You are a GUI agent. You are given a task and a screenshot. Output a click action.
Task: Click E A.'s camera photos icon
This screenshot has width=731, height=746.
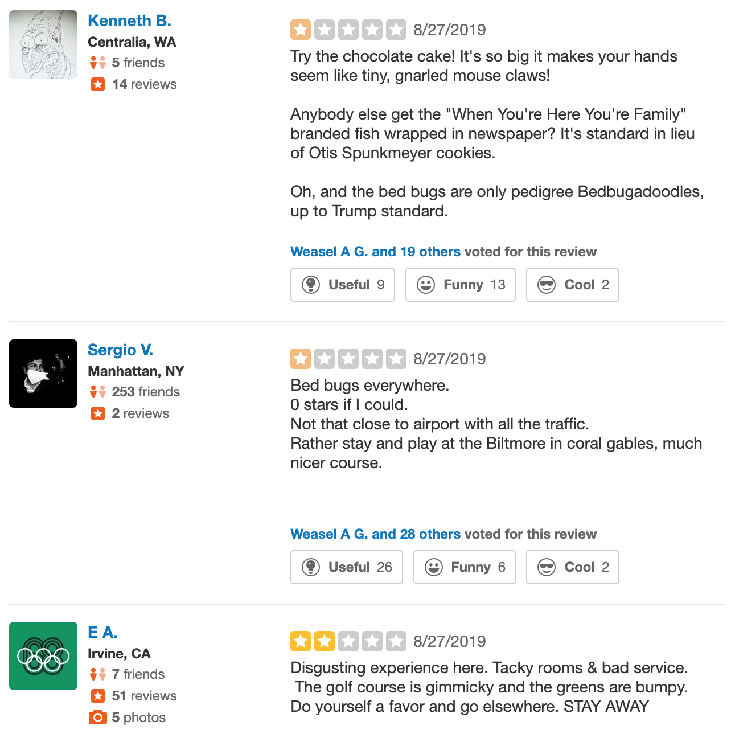[x=98, y=718]
